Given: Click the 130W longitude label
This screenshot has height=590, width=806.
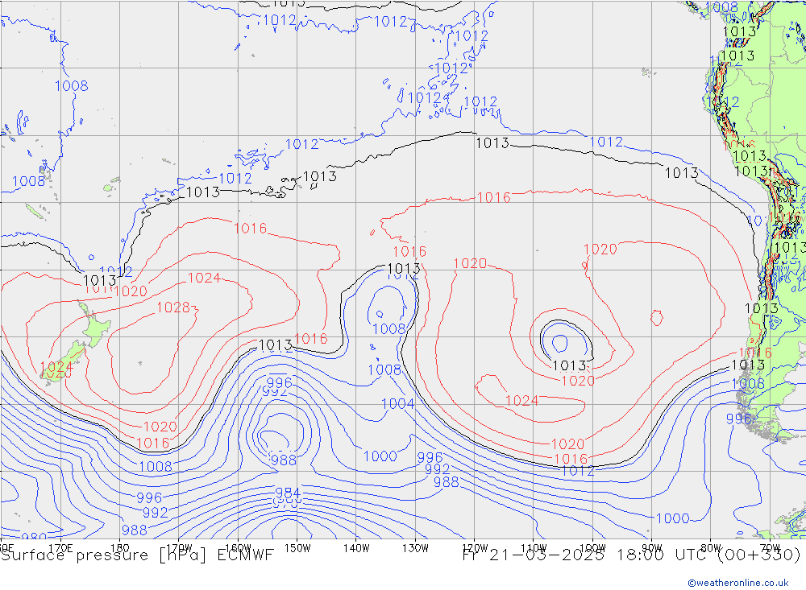Looking at the screenshot, I should pos(415,548).
